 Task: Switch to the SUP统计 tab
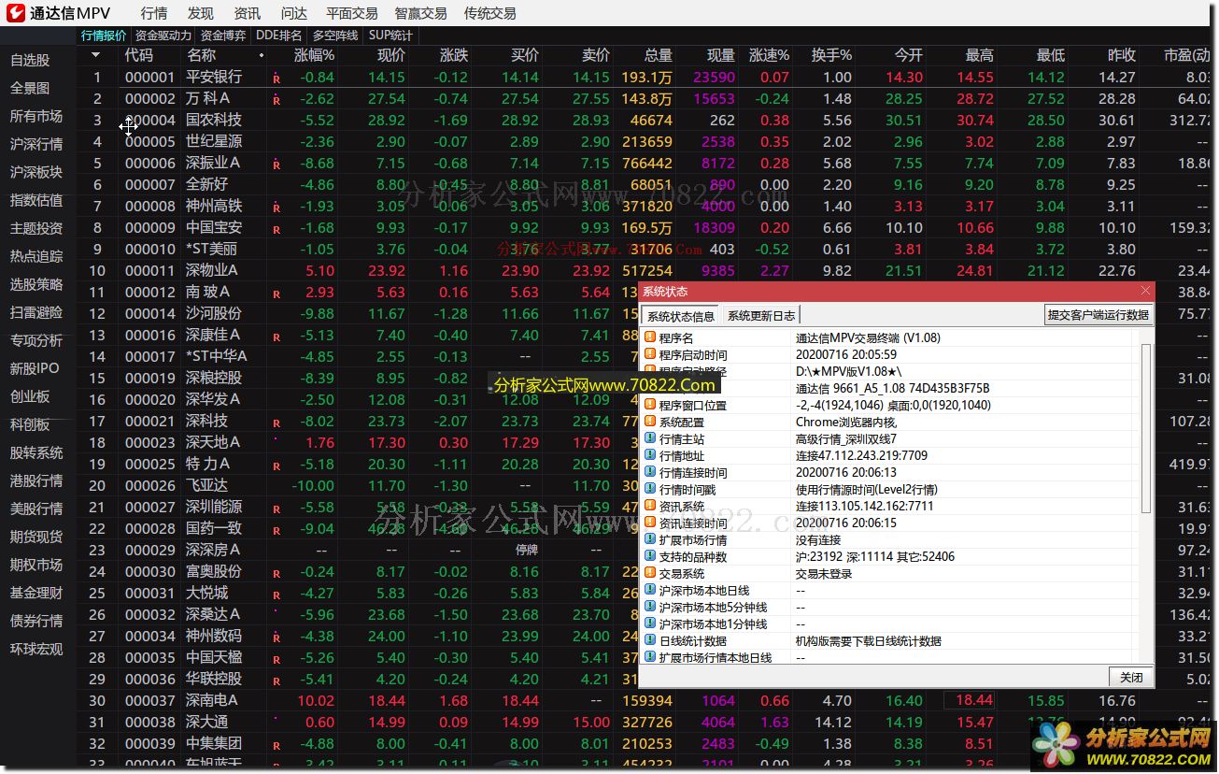click(390, 36)
